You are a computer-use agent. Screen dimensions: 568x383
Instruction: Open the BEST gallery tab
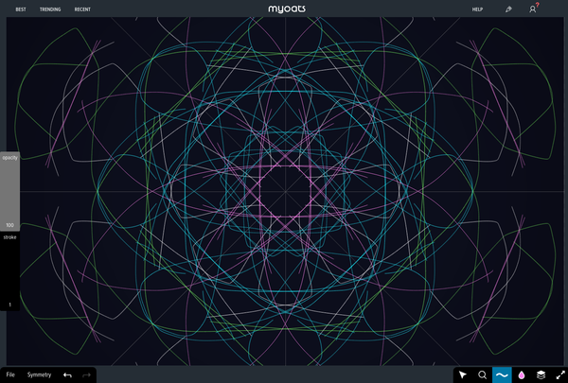[x=21, y=9]
